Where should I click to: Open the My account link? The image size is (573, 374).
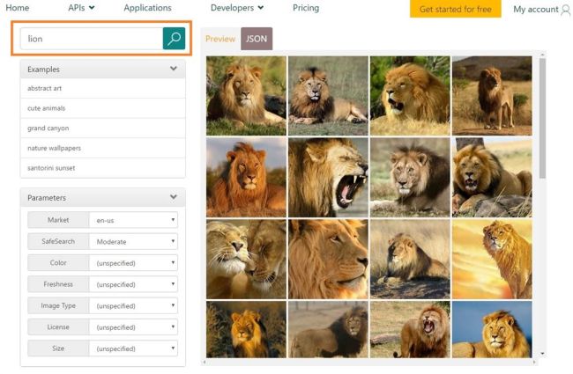(x=536, y=10)
